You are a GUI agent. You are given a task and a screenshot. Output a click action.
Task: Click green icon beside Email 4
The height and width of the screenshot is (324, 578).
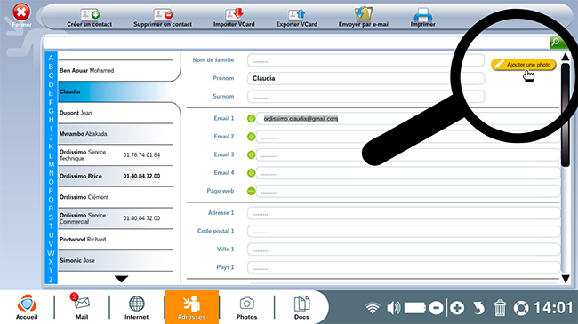click(251, 173)
